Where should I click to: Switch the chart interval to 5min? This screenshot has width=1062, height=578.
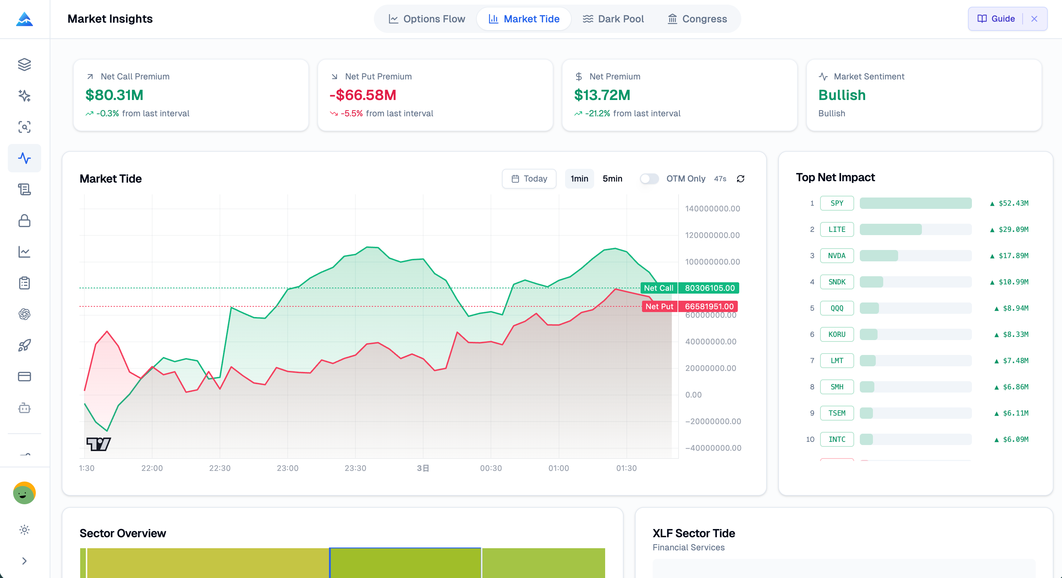612,178
